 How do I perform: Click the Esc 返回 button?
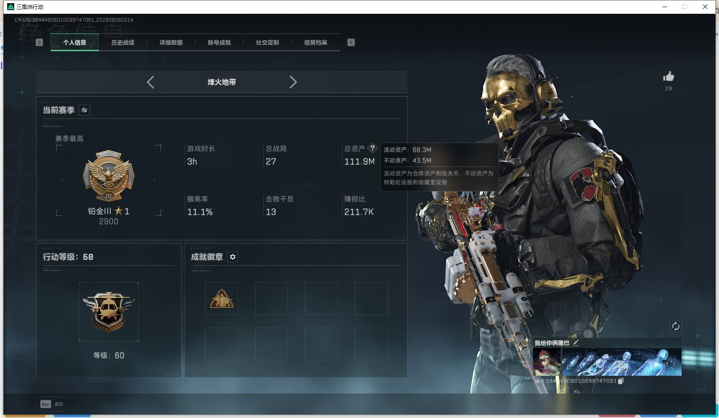tap(52, 404)
